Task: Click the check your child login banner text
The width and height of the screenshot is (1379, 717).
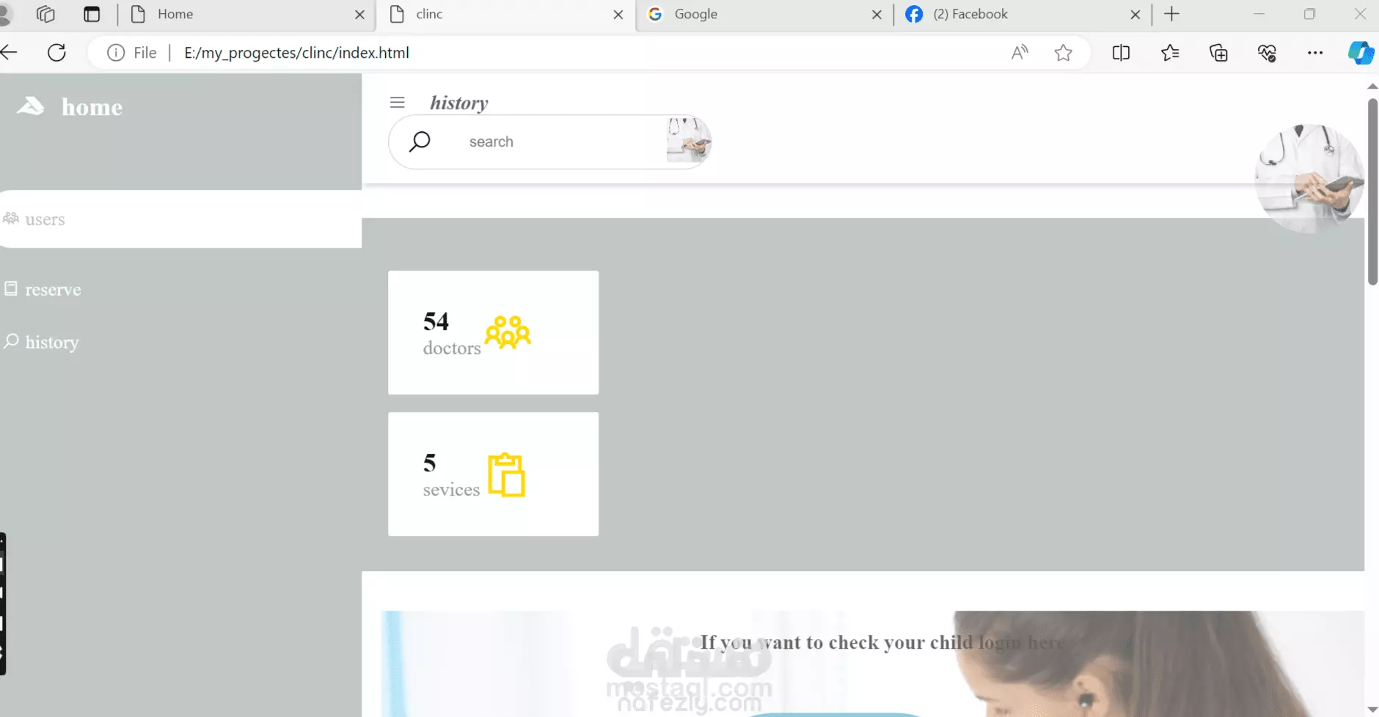Action: [x=882, y=642]
